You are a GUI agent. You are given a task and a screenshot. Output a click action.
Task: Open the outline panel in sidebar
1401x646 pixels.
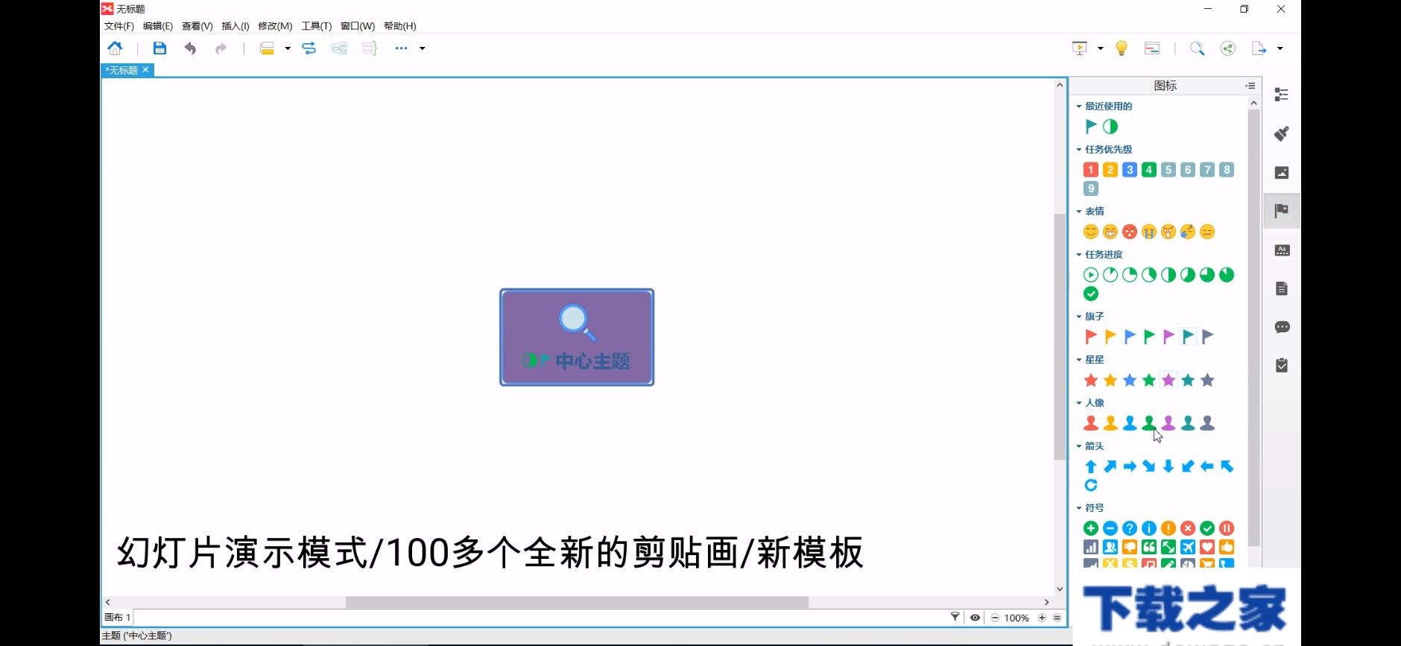(x=1282, y=95)
